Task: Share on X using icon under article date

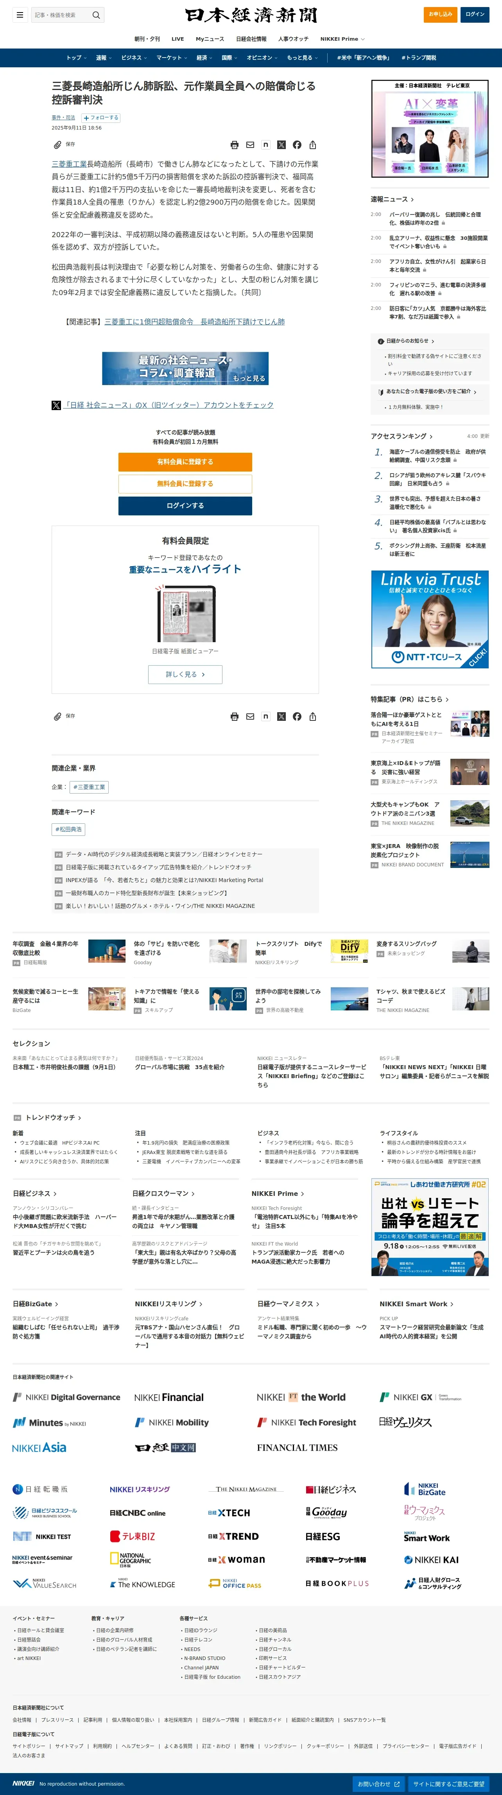Action: (x=281, y=145)
